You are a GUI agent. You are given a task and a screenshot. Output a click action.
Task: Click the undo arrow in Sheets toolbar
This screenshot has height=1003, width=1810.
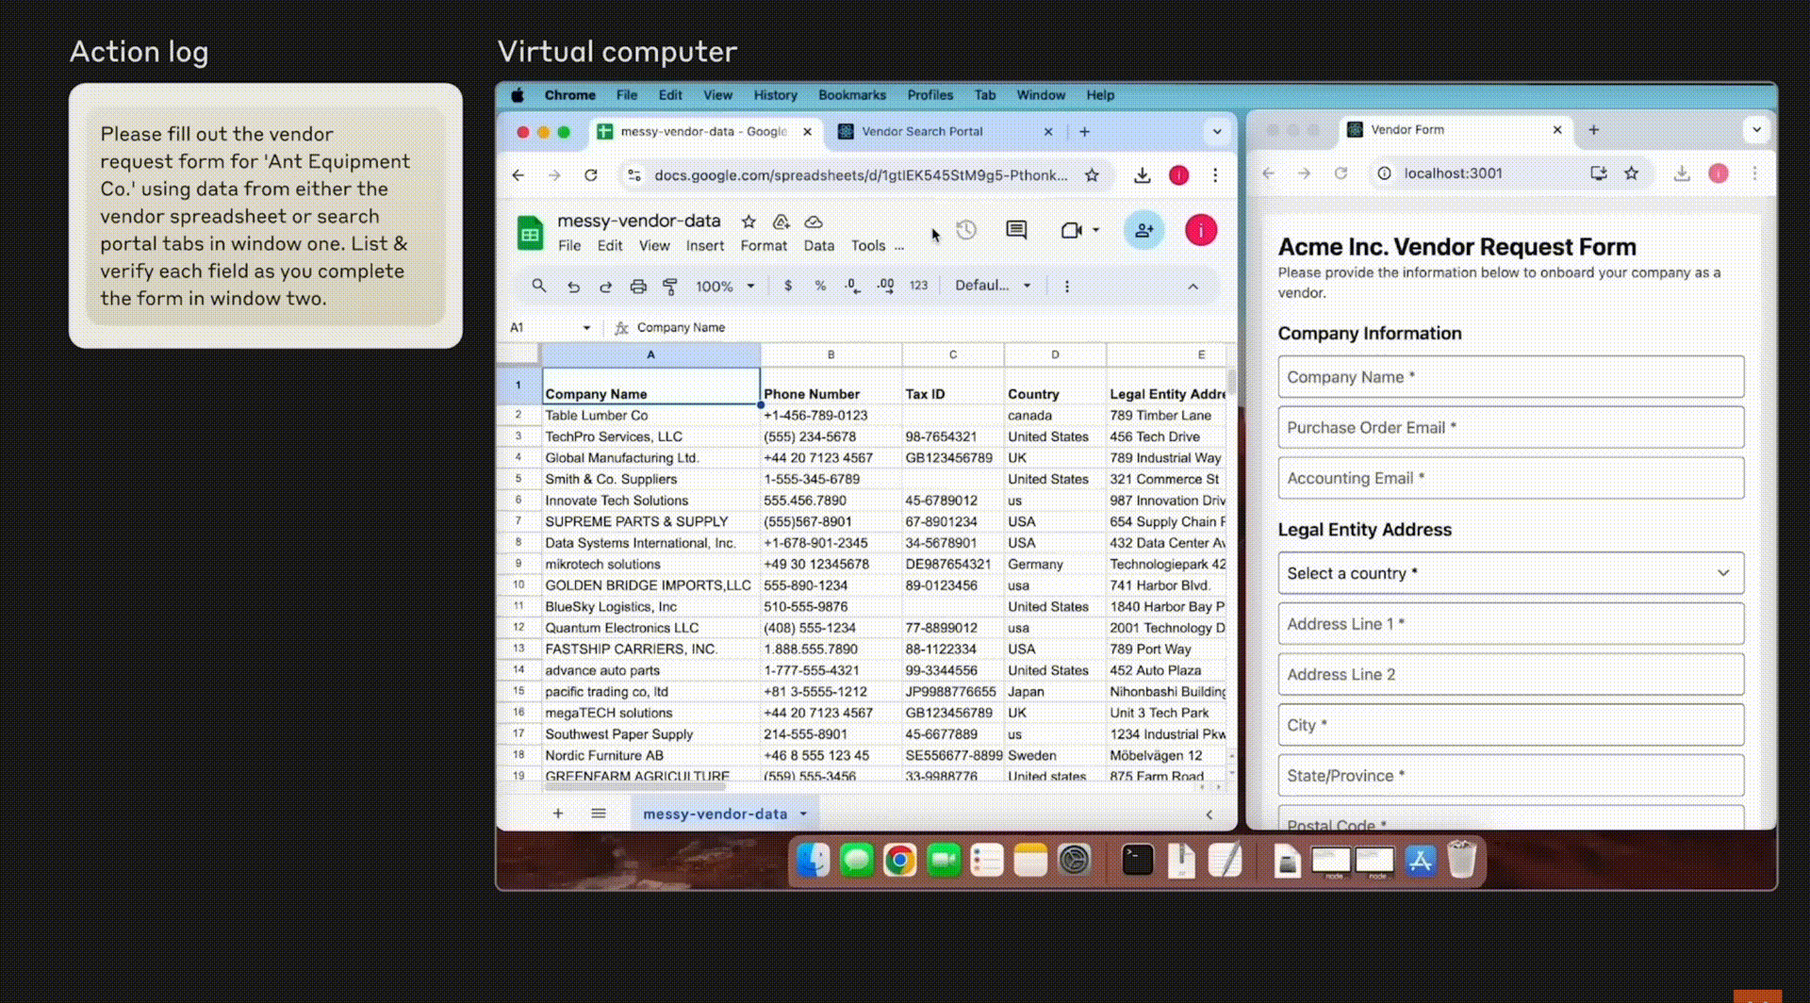click(x=573, y=287)
